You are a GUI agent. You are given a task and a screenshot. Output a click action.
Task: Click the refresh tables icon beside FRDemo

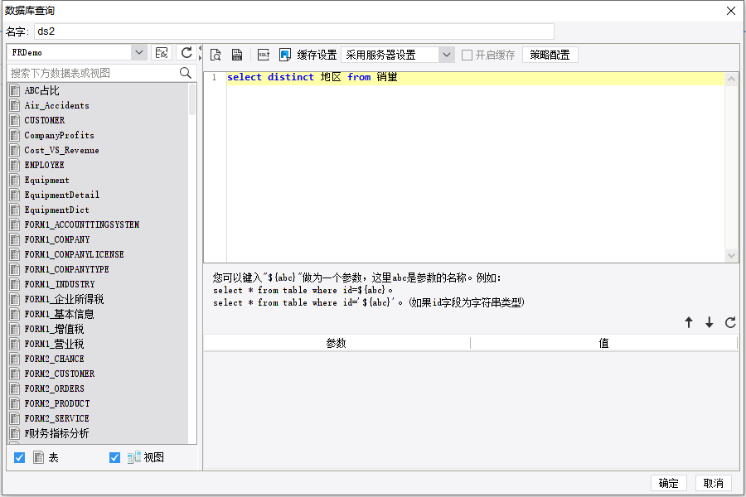tap(186, 52)
